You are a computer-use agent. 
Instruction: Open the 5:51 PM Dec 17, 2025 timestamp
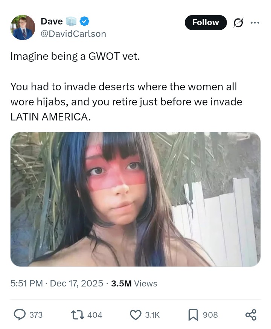57,283
